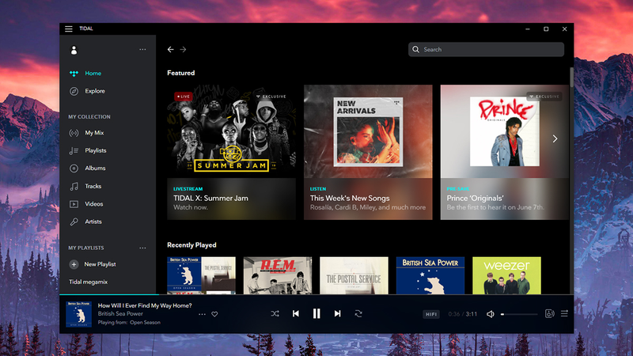Open Tracks in My Collection
This screenshot has height=356, width=633.
93,186
